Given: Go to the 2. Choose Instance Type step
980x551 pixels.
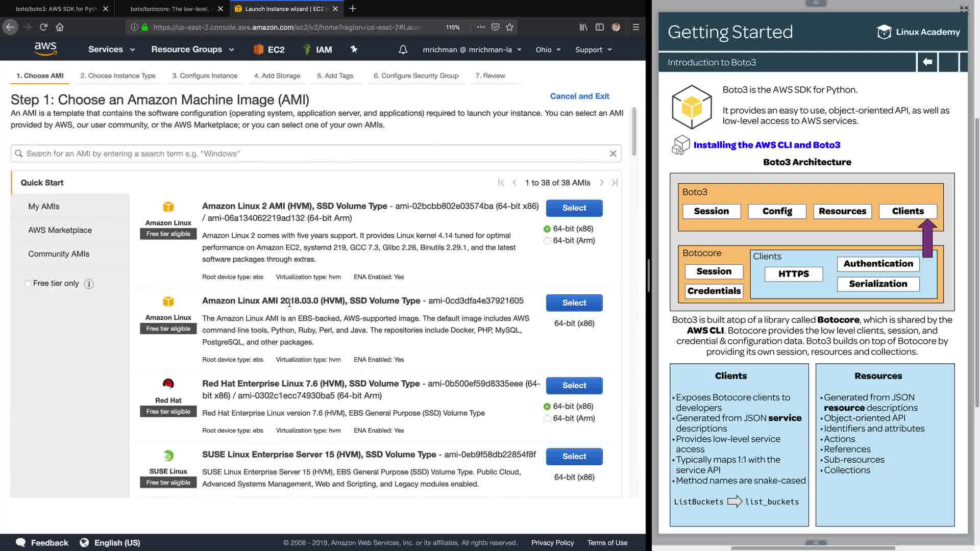Looking at the screenshot, I should pyautogui.click(x=117, y=76).
